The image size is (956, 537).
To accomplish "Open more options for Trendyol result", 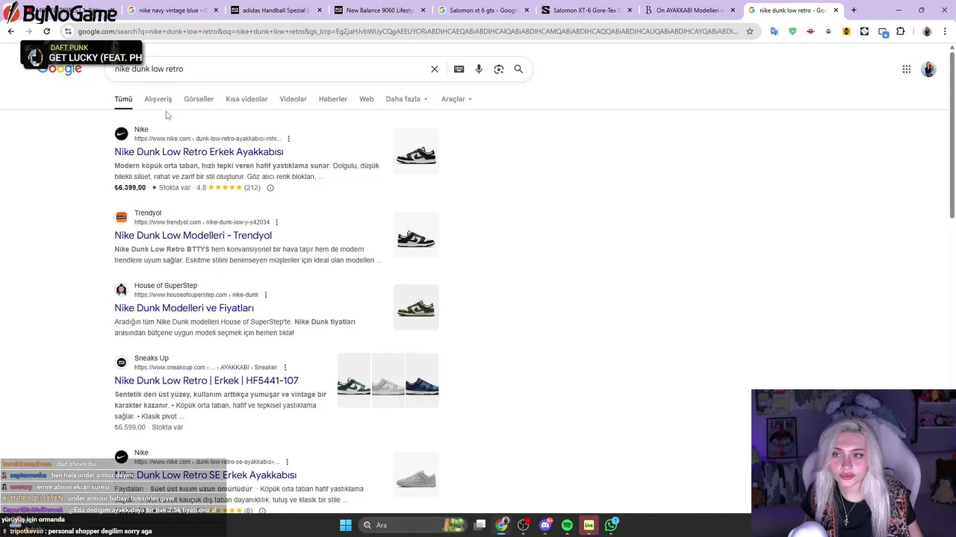I will [x=276, y=222].
